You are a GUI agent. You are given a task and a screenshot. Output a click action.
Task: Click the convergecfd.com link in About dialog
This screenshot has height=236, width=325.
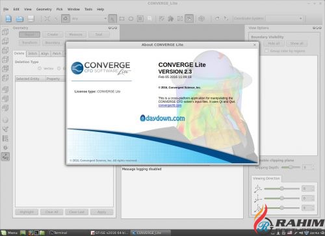point(170,105)
